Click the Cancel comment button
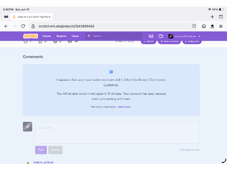The image size is (227, 170). (x=55, y=150)
